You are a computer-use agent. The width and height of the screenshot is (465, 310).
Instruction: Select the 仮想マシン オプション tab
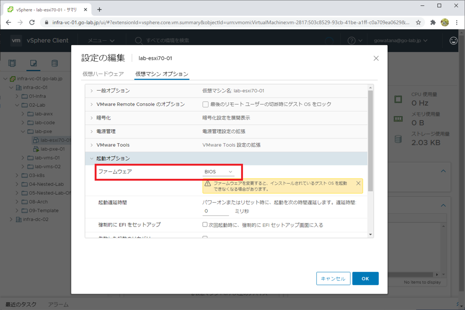(x=162, y=74)
